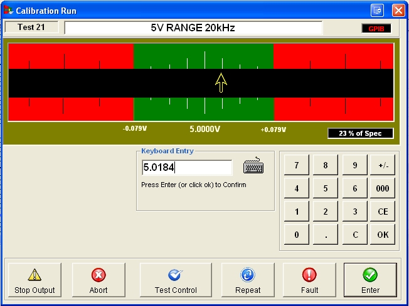Abort the calibration run
409x306 pixels.
tap(98, 281)
